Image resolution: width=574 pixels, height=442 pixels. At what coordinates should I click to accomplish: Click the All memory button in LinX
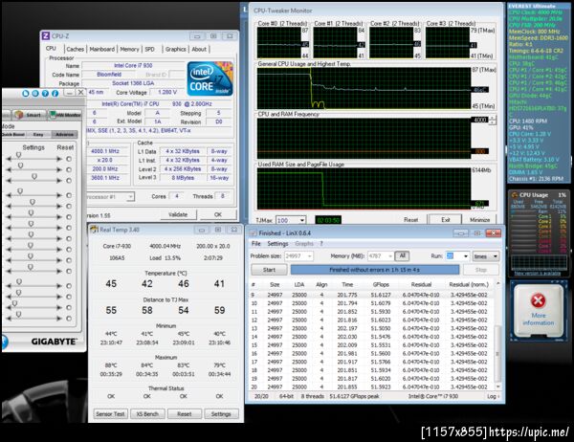[402, 255]
